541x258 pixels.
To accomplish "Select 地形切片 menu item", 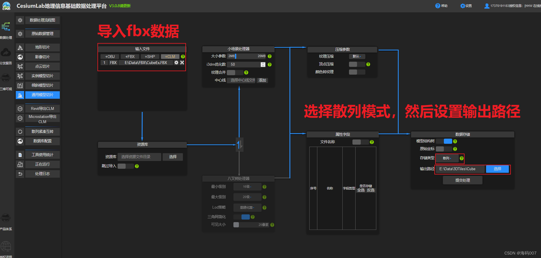I will (43, 47).
